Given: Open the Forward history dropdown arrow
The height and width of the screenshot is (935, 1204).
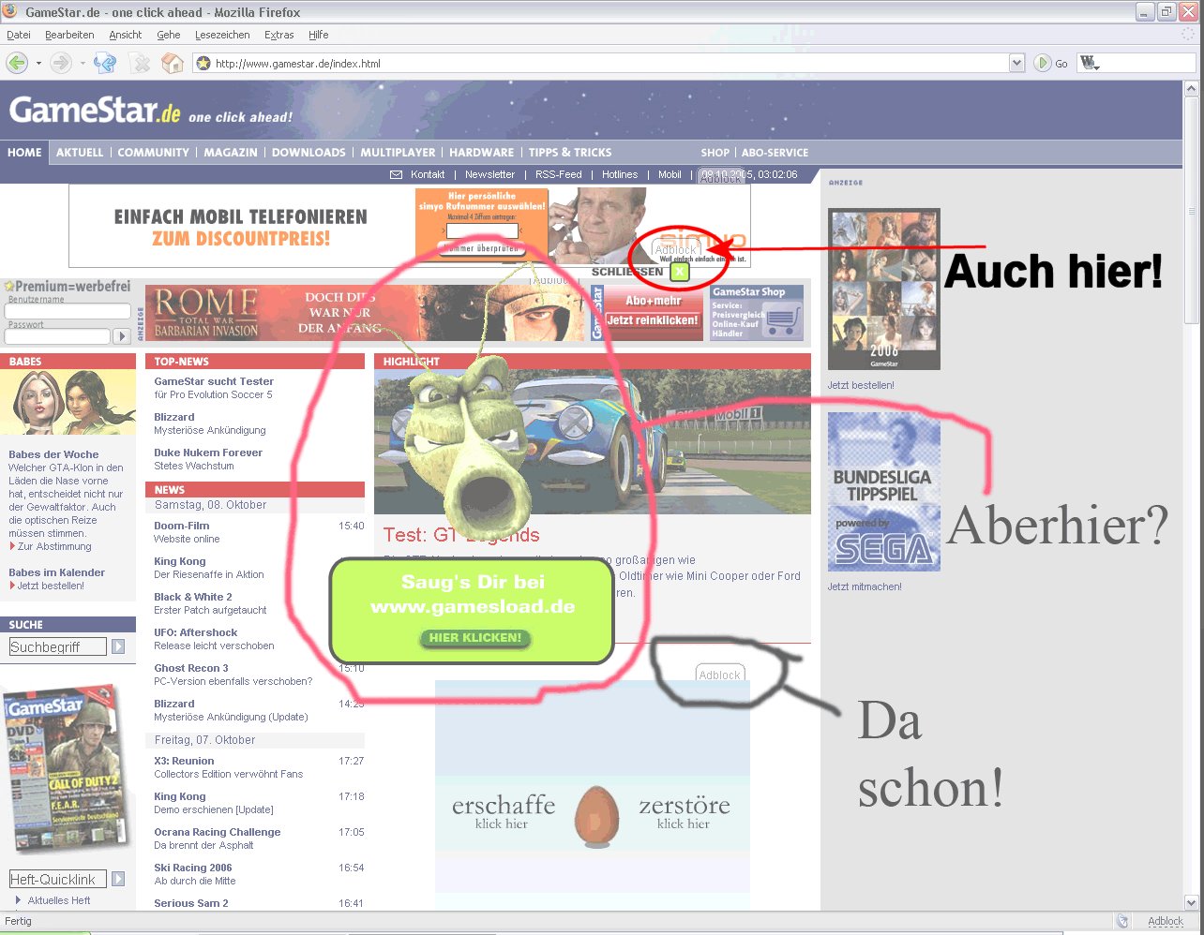Looking at the screenshot, I should tap(83, 64).
